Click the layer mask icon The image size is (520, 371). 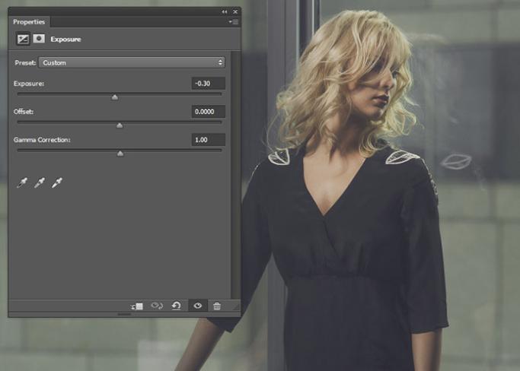click(39, 39)
